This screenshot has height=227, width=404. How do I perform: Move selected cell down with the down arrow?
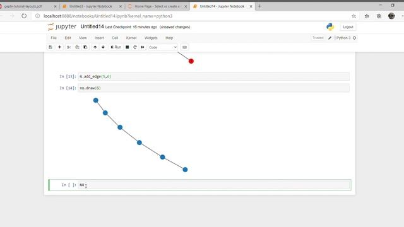point(103,47)
